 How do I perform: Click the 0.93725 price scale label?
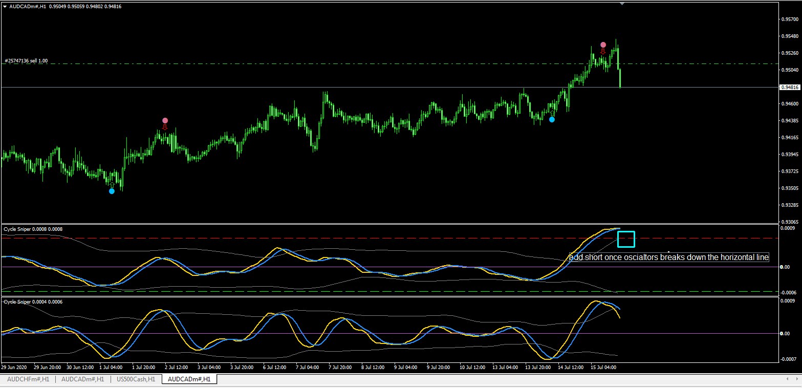(789, 171)
